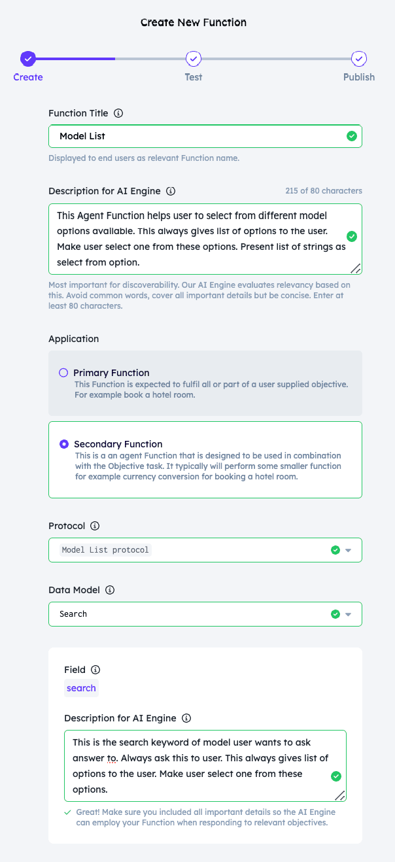Open the Model List protocol dropdown
395x862 pixels.
click(205, 550)
